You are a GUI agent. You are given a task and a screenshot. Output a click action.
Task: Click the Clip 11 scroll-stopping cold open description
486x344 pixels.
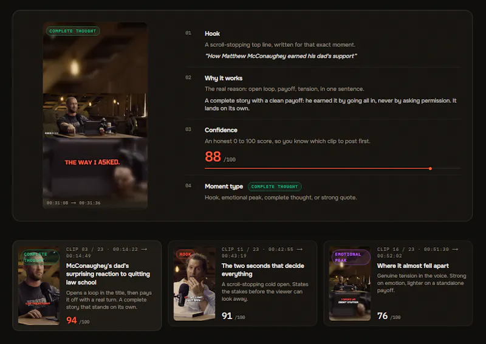(265, 292)
